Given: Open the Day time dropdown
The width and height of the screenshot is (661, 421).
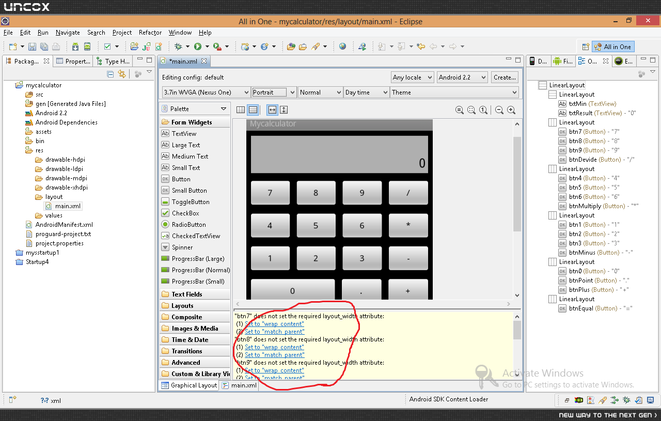Looking at the screenshot, I should (367, 92).
